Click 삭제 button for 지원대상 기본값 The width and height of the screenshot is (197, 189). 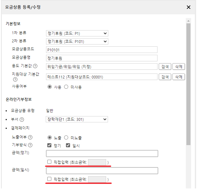pos(179,77)
